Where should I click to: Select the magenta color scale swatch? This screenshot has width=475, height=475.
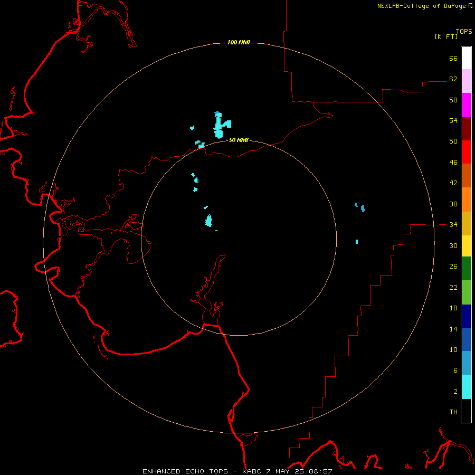click(466, 105)
